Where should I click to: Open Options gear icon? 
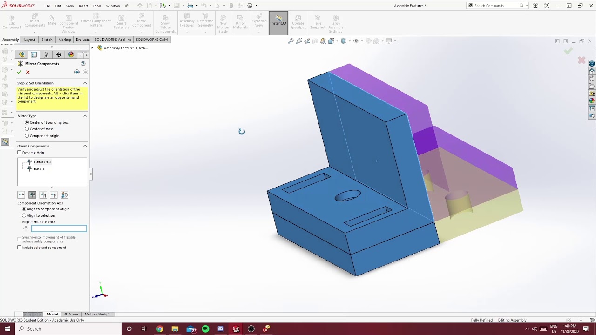coord(250,6)
